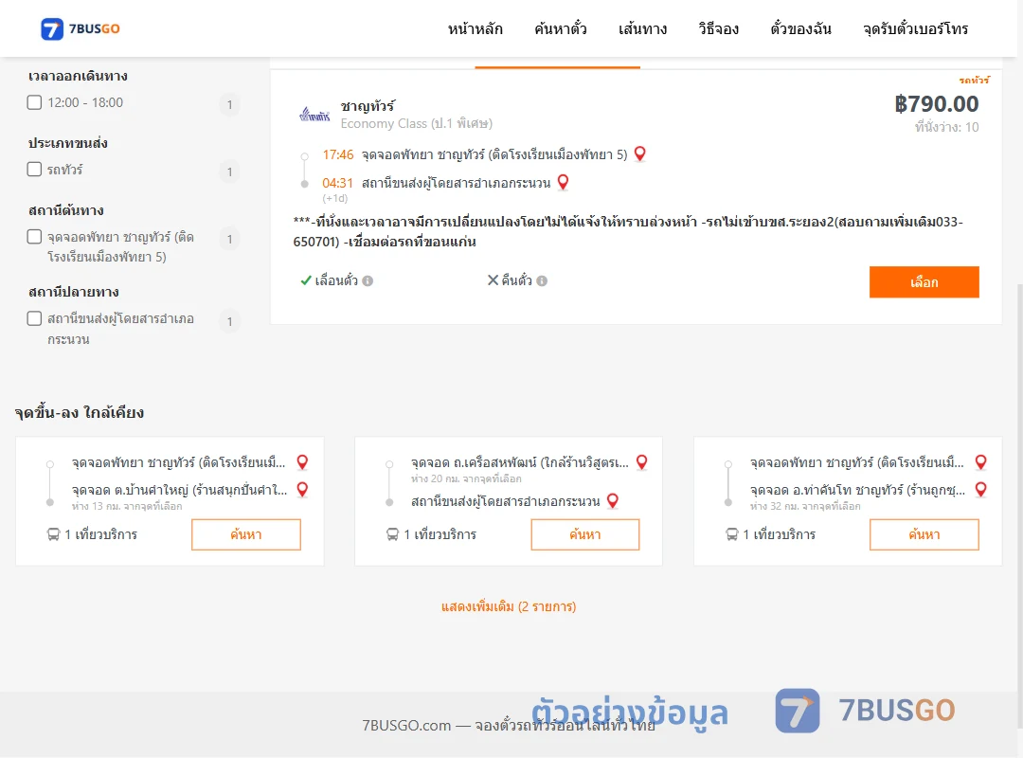Image resolution: width=1023 pixels, height=758 pixels.
Task: Click the จุดขึ้น-ลง ใกล้เคียง heading
Action: [80, 412]
